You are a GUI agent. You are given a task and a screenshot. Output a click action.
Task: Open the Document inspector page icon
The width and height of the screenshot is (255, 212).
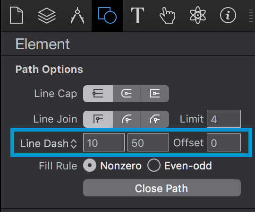tap(17, 15)
